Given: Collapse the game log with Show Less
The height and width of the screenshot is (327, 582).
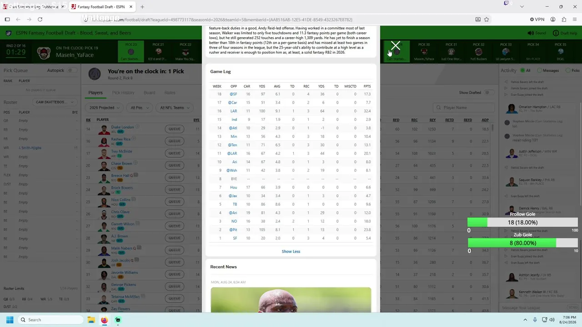Looking at the screenshot, I should pos(291,252).
